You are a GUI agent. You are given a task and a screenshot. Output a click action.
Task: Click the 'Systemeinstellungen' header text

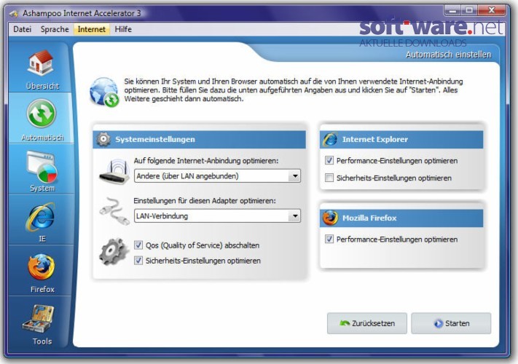[x=155, y=139]
